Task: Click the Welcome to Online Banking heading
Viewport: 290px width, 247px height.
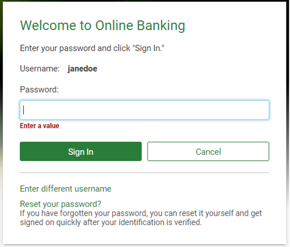Action: click(x=102, y=25)
